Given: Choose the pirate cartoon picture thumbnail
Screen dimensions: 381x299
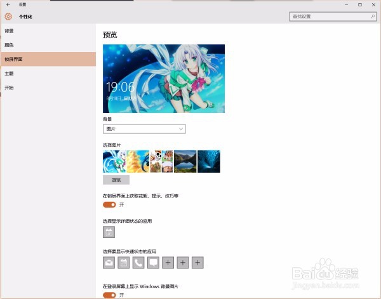Looking at the screenshot, I should click(161, 161).
